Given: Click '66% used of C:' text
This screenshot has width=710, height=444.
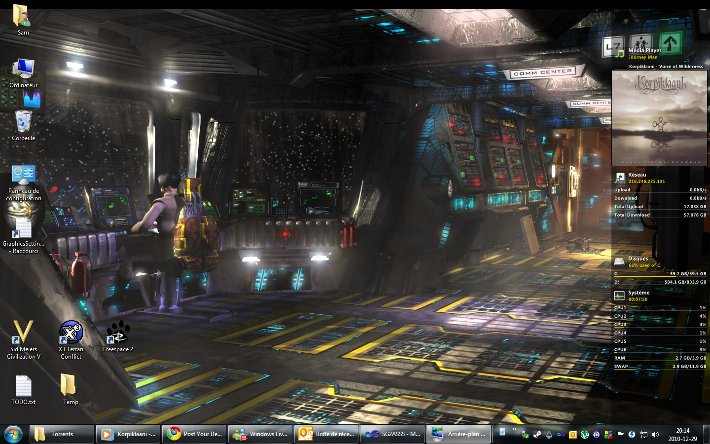Looking at the screenshot, I should [x=644, y=265].
